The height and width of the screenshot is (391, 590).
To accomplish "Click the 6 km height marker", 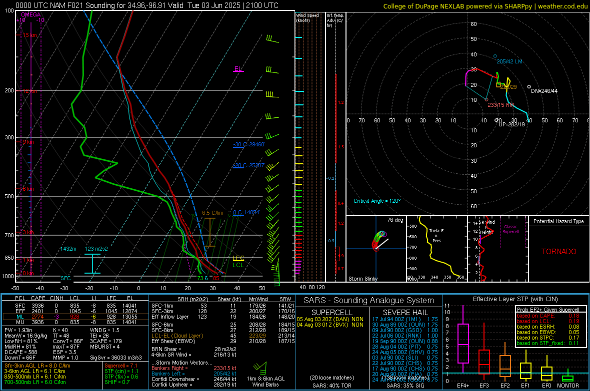I will coord(28,189).
